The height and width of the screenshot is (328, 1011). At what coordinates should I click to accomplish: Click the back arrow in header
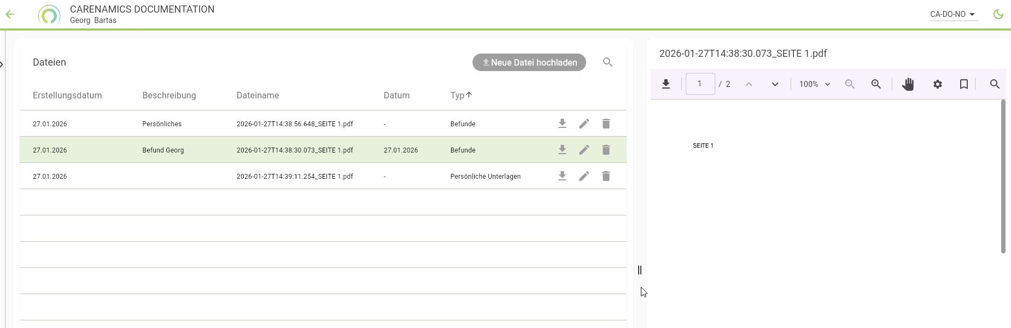pyautogui.click(x=10, y=15)
